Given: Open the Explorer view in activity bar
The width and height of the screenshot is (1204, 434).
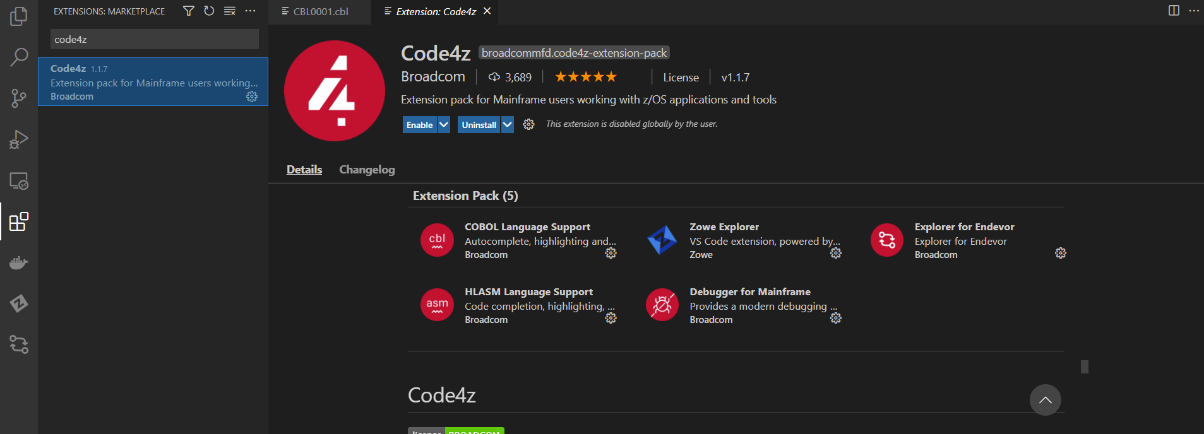Looking at the screenshot, I should (x=19, y=16).
